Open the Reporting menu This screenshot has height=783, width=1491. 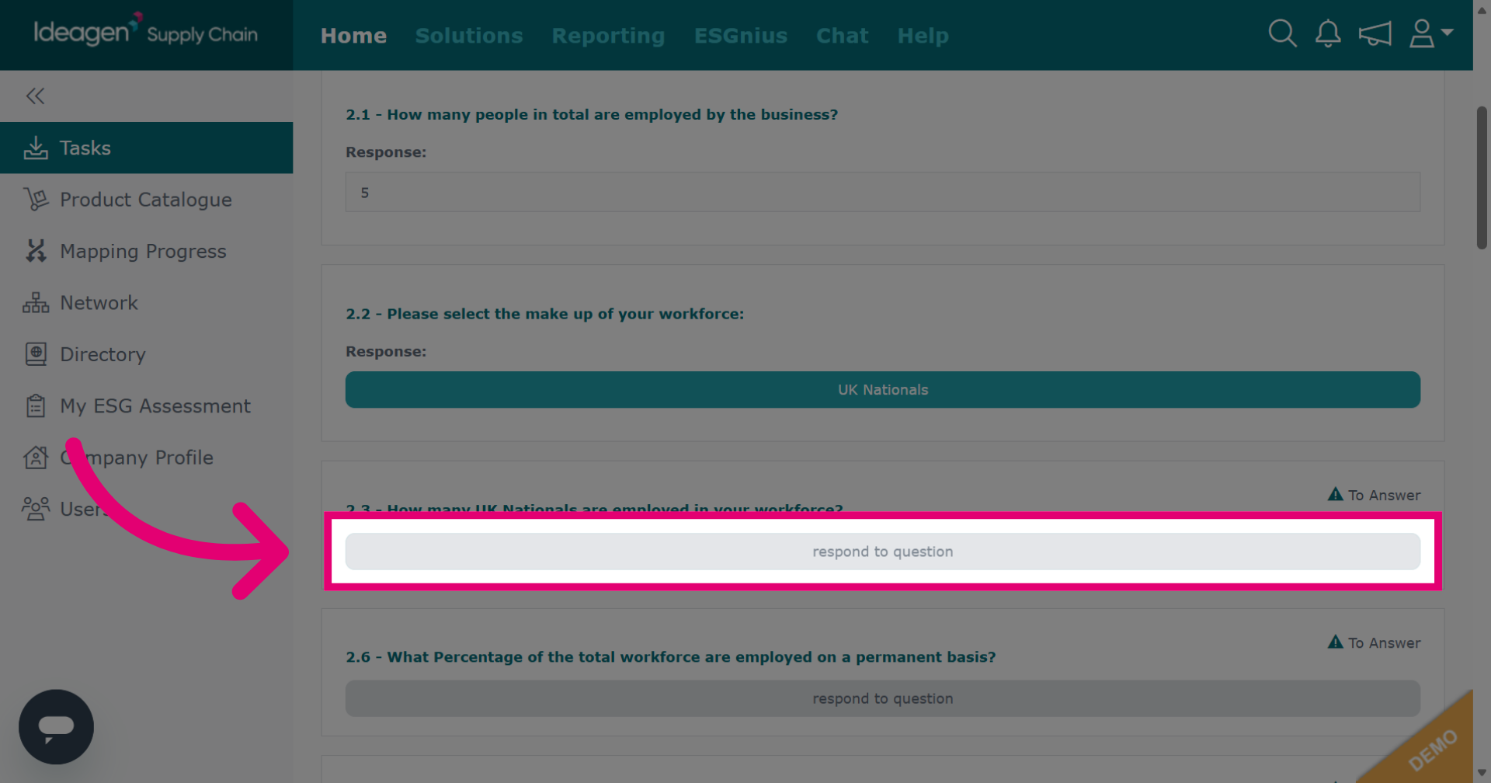608,36
